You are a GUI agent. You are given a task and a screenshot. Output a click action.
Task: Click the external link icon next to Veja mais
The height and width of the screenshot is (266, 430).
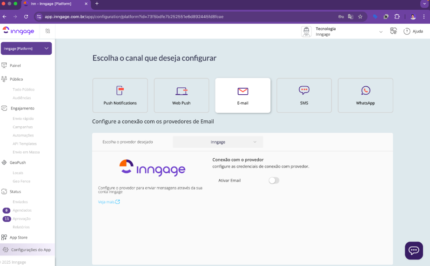tap(118, 201)
